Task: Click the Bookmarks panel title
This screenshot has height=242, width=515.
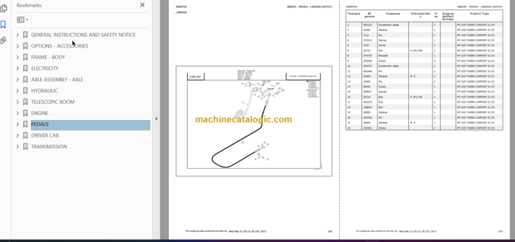Action: point(29,5)
